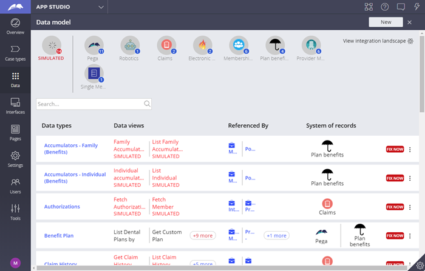
Task: Click the search magnifier icon
Action: [x=147, y=104]
